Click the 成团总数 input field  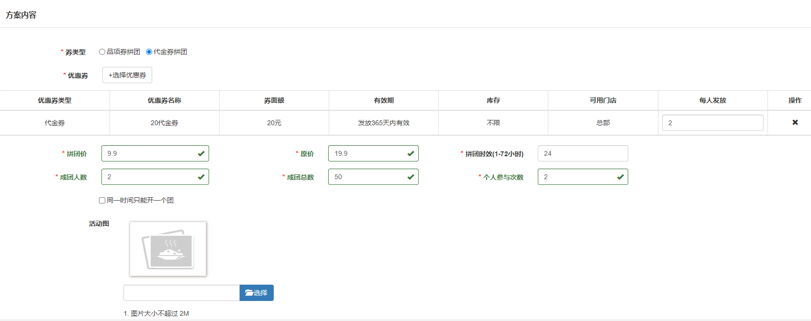367,177
